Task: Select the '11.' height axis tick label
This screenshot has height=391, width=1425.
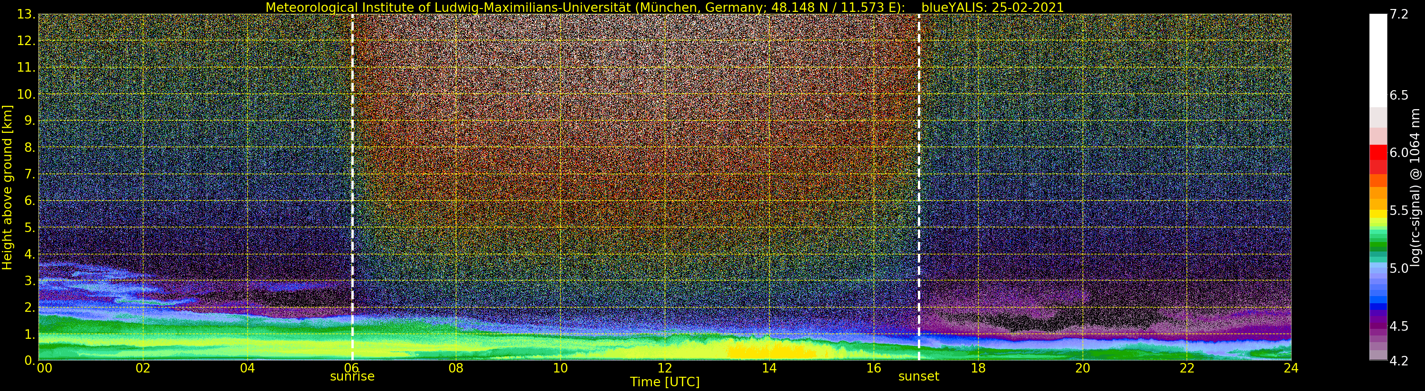Action: point(27,67)
